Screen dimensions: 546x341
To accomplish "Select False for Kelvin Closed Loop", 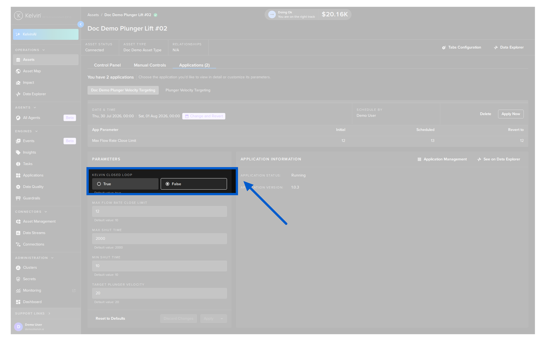I will (x=194, y=184).
